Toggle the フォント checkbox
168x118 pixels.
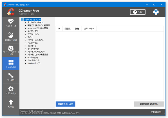(25, 37)
